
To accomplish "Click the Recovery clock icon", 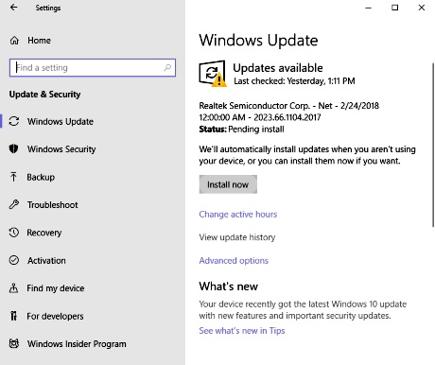I will click(x=14, y=233).
